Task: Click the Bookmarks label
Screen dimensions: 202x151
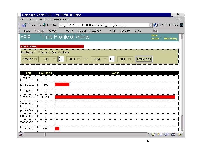Action: tap(35, 25)
